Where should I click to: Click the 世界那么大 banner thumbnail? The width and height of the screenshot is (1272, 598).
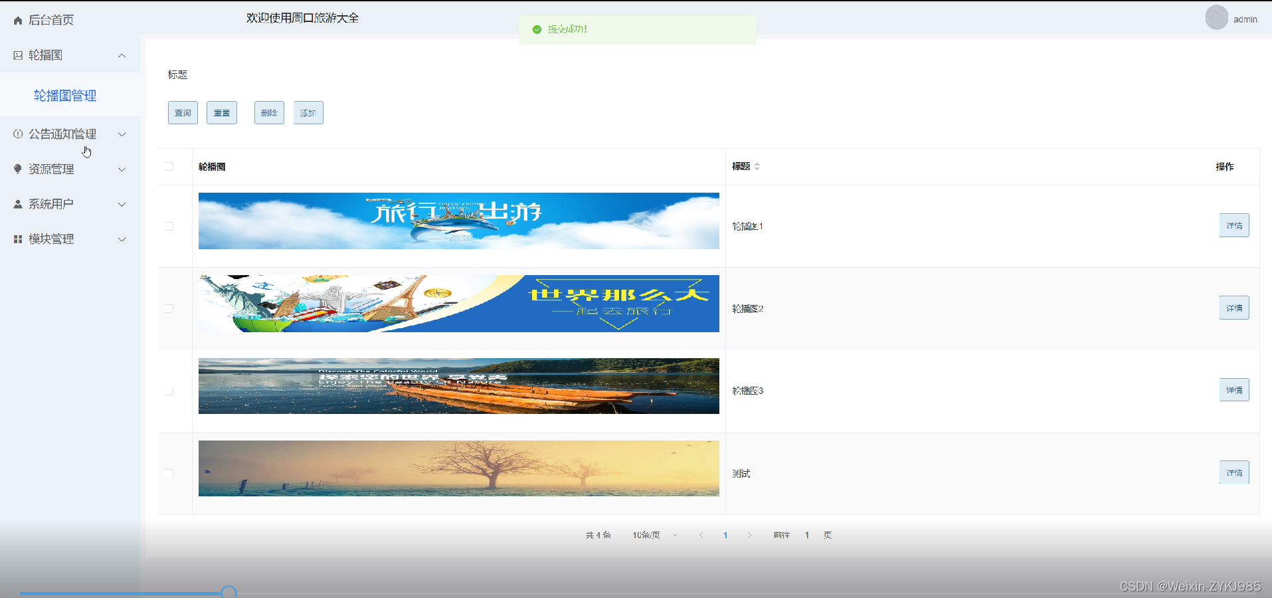point(458,304)
